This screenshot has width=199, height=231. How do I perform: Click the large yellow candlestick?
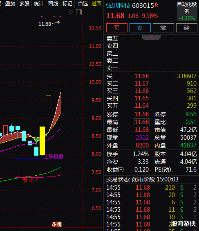(42, 140)
